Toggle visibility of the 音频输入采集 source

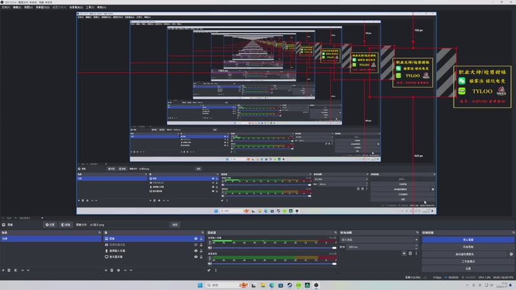click(196, 251)
